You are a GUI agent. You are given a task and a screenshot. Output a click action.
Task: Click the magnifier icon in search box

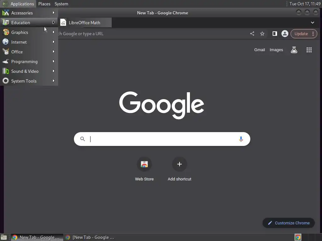point(83,139)
